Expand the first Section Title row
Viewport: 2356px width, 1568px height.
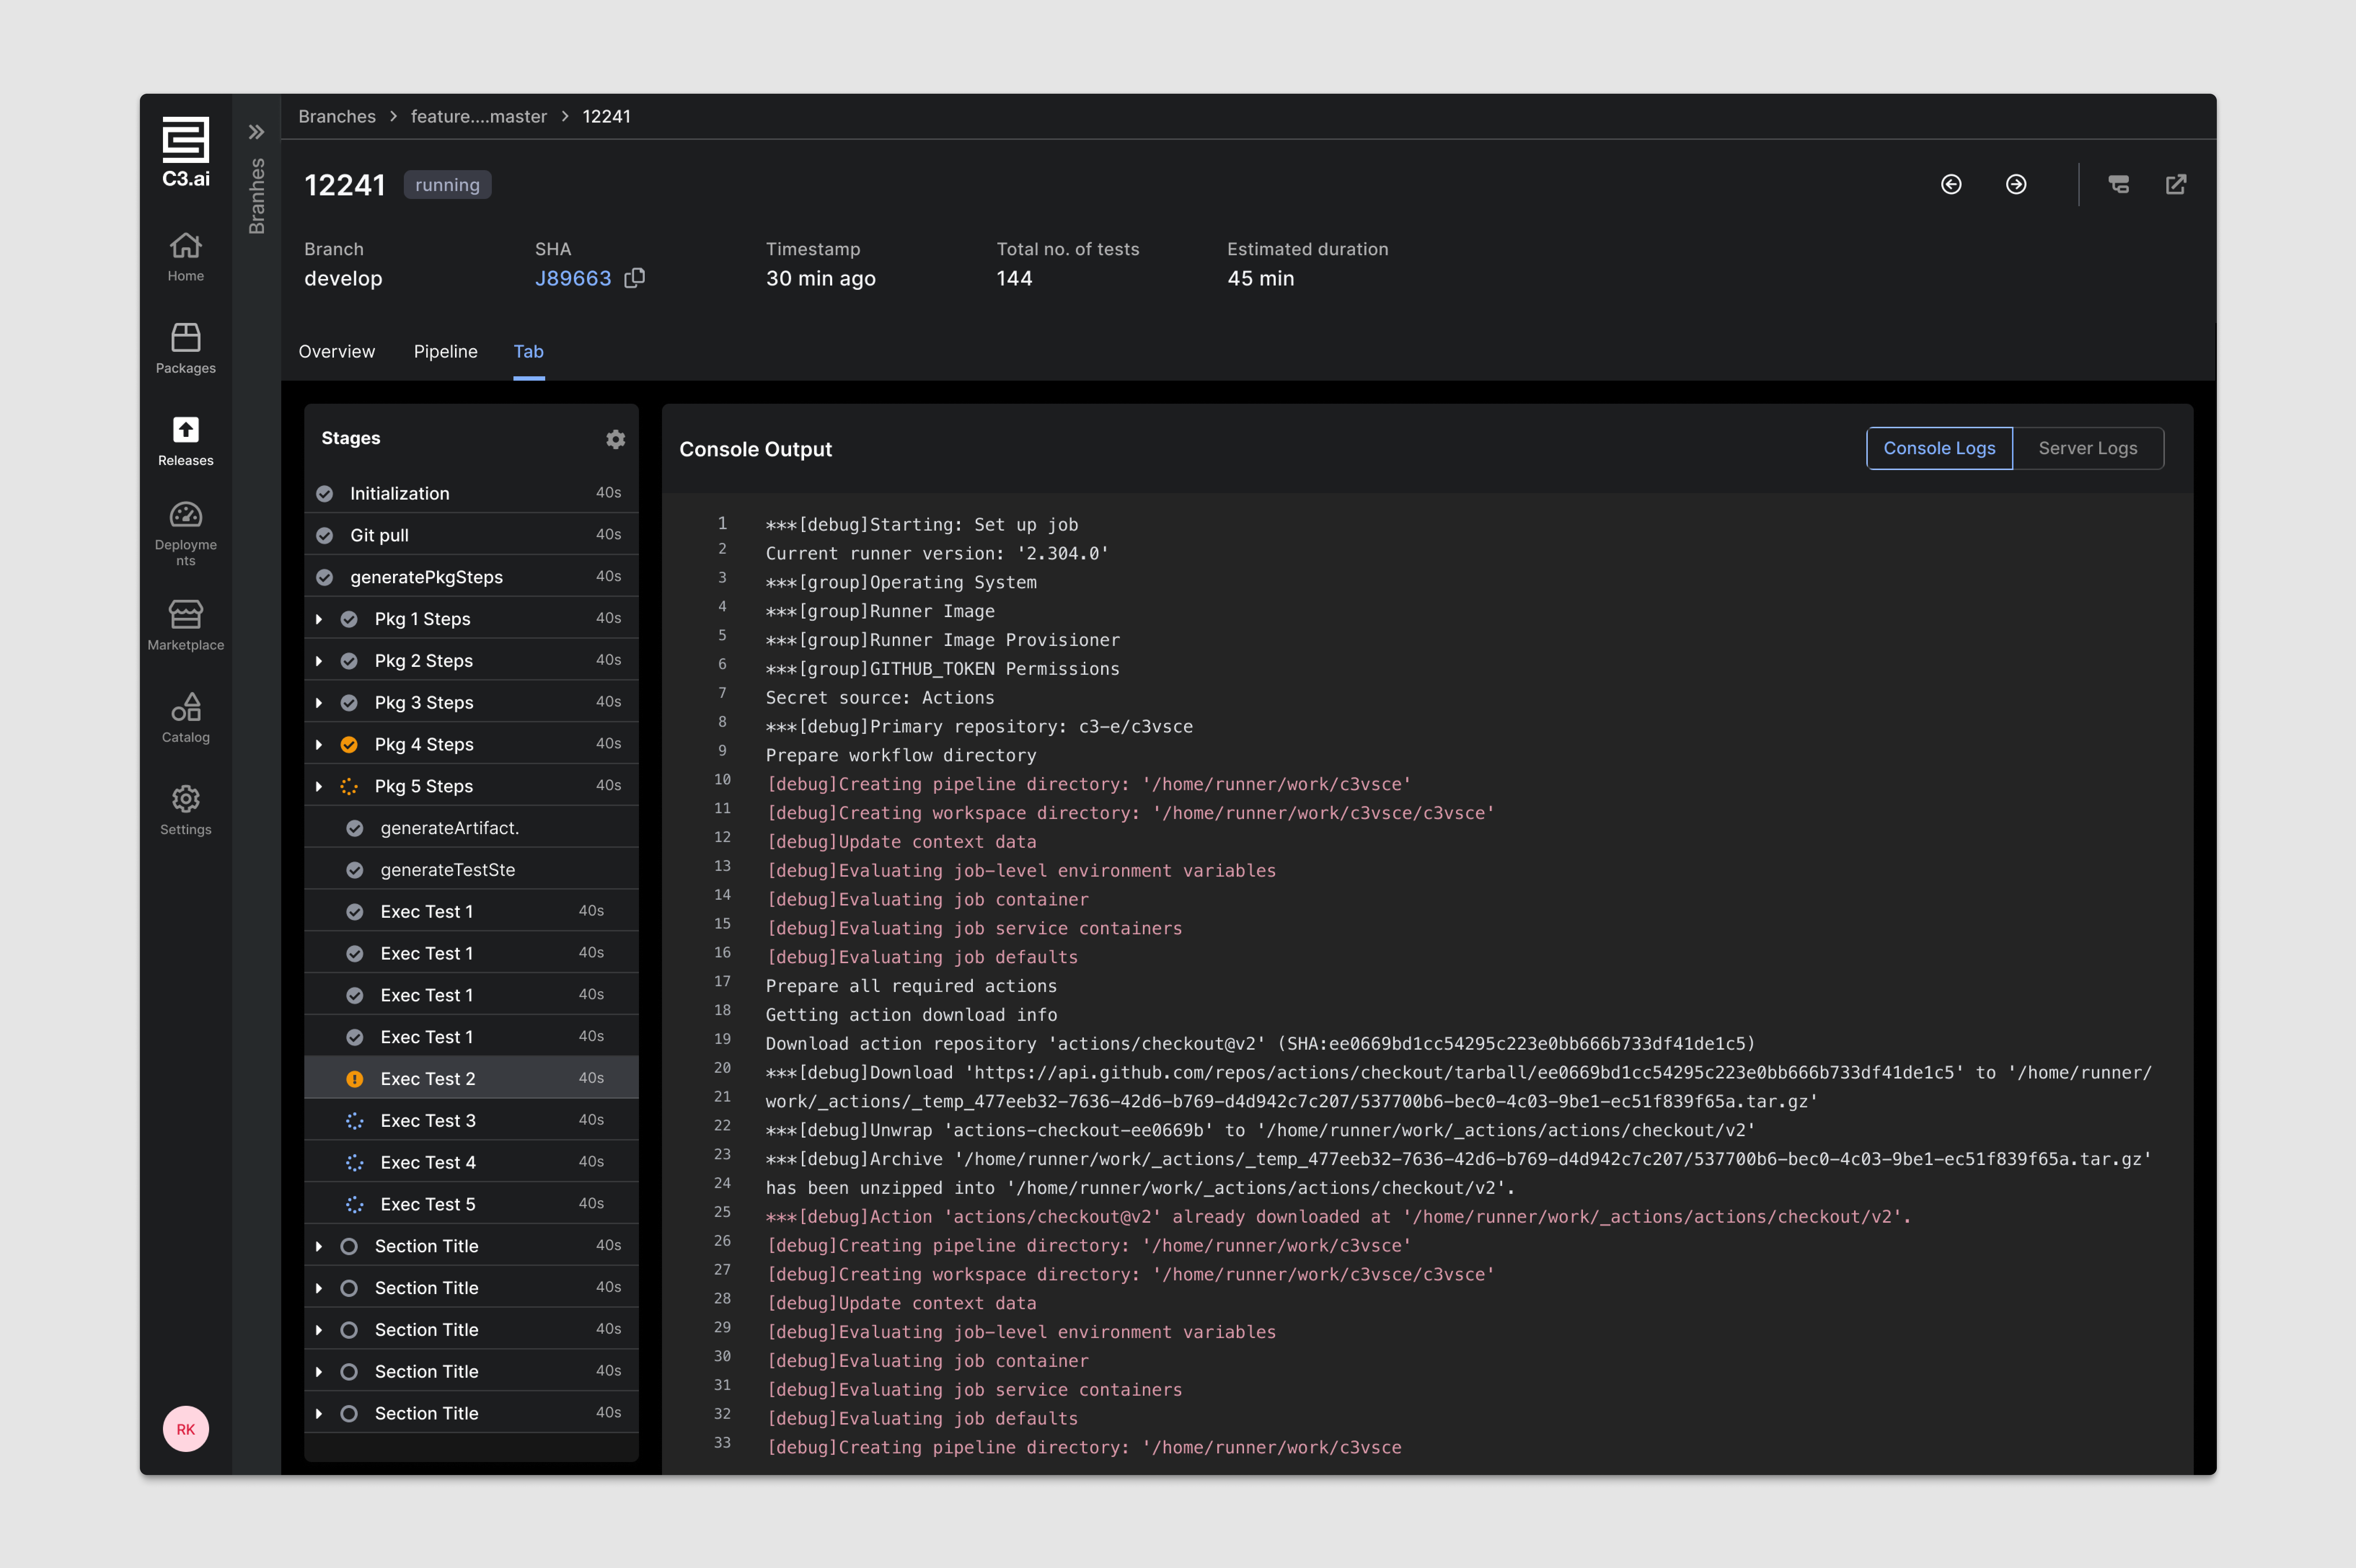pyautogui.click(x=319, y=1246)
